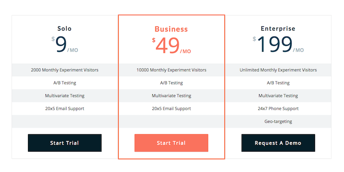Screen dimensions: 344x172
Task: Click the Enterprise $199/MO price
Action: 278,45
